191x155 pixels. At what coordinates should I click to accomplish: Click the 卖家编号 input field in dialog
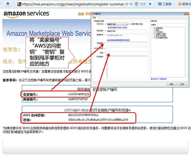click(x=127, y=43)
